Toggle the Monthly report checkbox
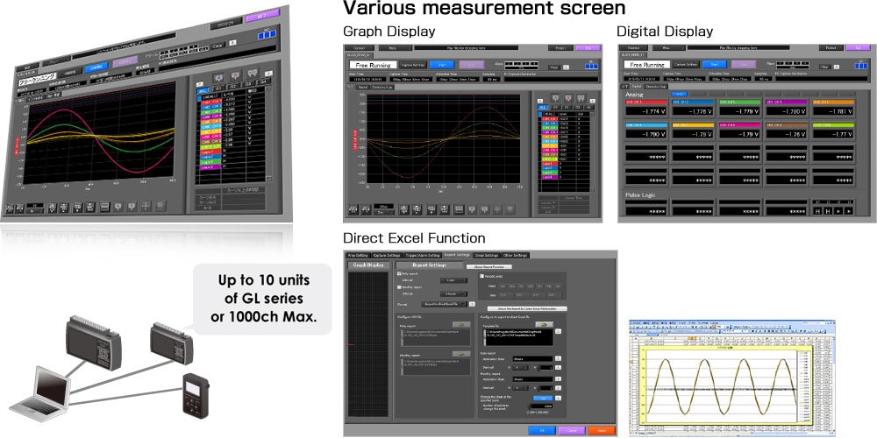Image resolution: width=877 pixels, height=438 pixels. 399,286
